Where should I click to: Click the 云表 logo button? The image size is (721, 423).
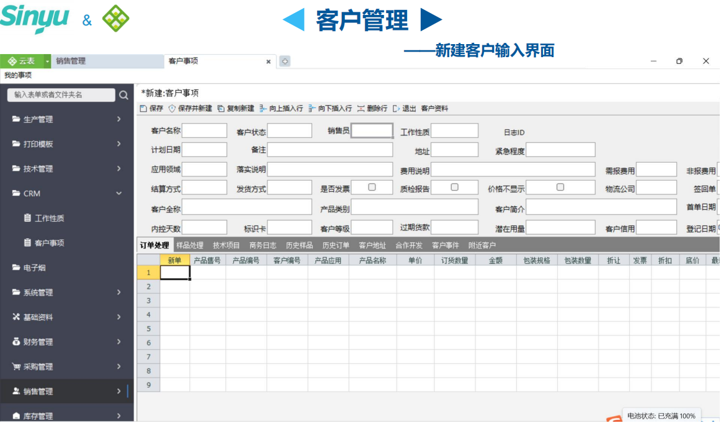point(22,61)
